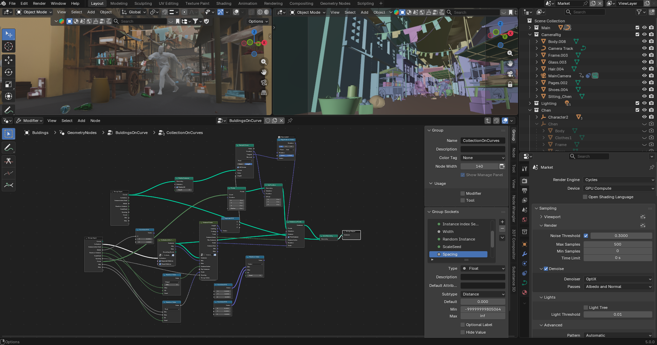Open Render Engine dropdown showing Cycles

(619, 180)
